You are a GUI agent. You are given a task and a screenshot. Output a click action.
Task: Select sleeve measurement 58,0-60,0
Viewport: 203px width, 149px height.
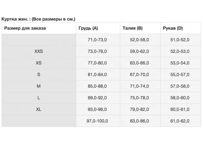click(180, 98)
